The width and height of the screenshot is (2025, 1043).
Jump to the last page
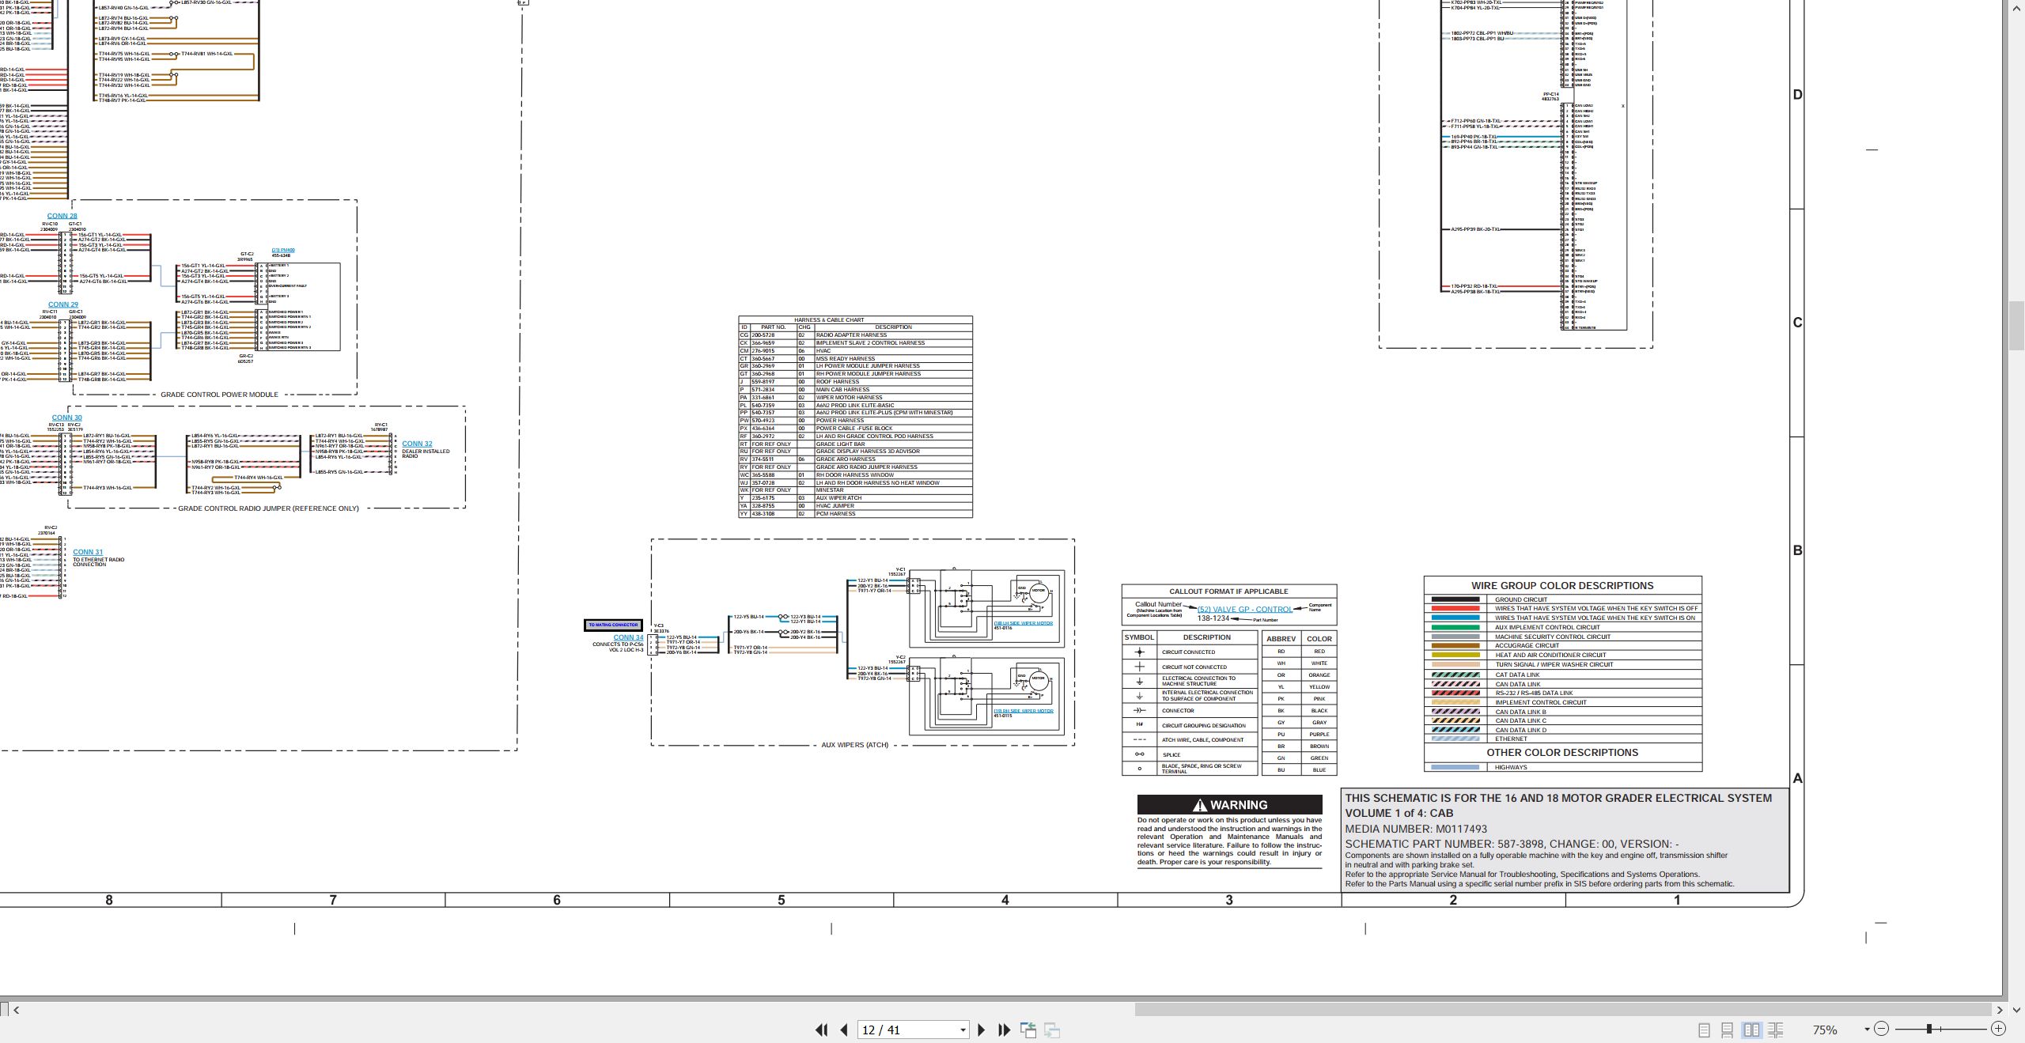(x=1005, y=1030)
